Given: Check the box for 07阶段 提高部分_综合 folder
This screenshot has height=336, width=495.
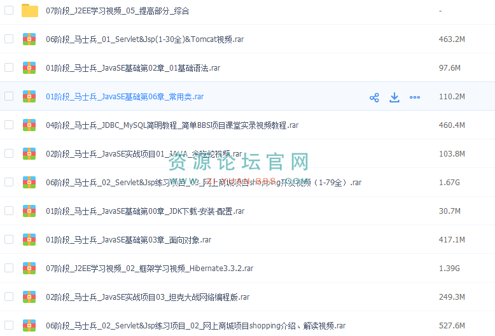Looking at the screenshot, I should point(9,10).
